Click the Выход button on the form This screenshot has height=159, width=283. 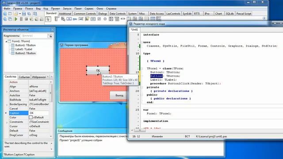coord(119,95)
